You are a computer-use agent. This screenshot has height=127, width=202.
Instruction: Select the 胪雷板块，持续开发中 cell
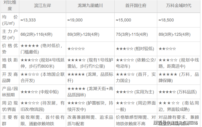tap(90, 106)
